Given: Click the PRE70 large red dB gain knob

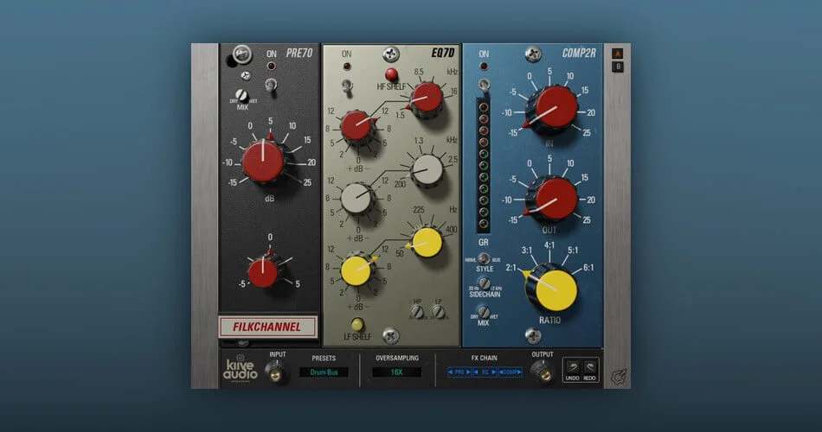Looking at the screenshot, I should [x=263, y=162].
